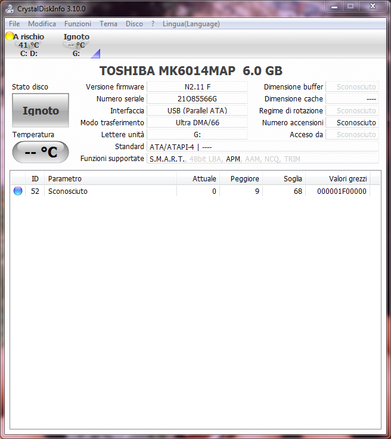391x439 pixels.
Task: Click the CrystalDiskInfo title bar app icon
Action: [x=9, y=7]
